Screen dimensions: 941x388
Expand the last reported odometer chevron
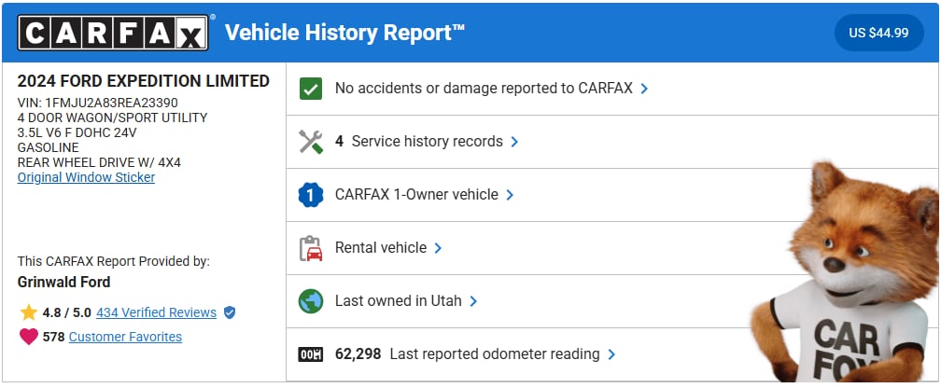pyautogui.click(x=611, y=354)
